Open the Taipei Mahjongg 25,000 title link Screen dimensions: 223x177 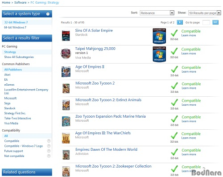(x=95, y=49)
